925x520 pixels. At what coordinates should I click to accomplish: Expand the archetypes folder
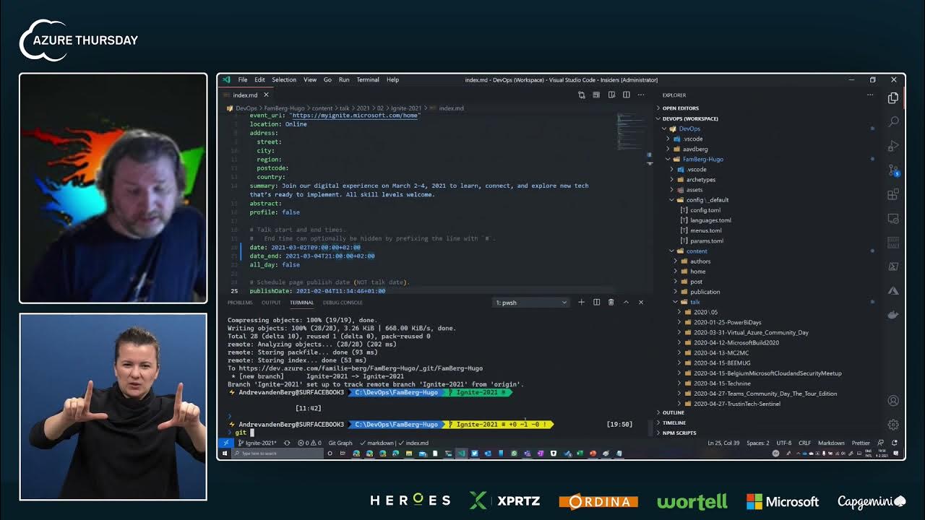[x=700, y=180]
